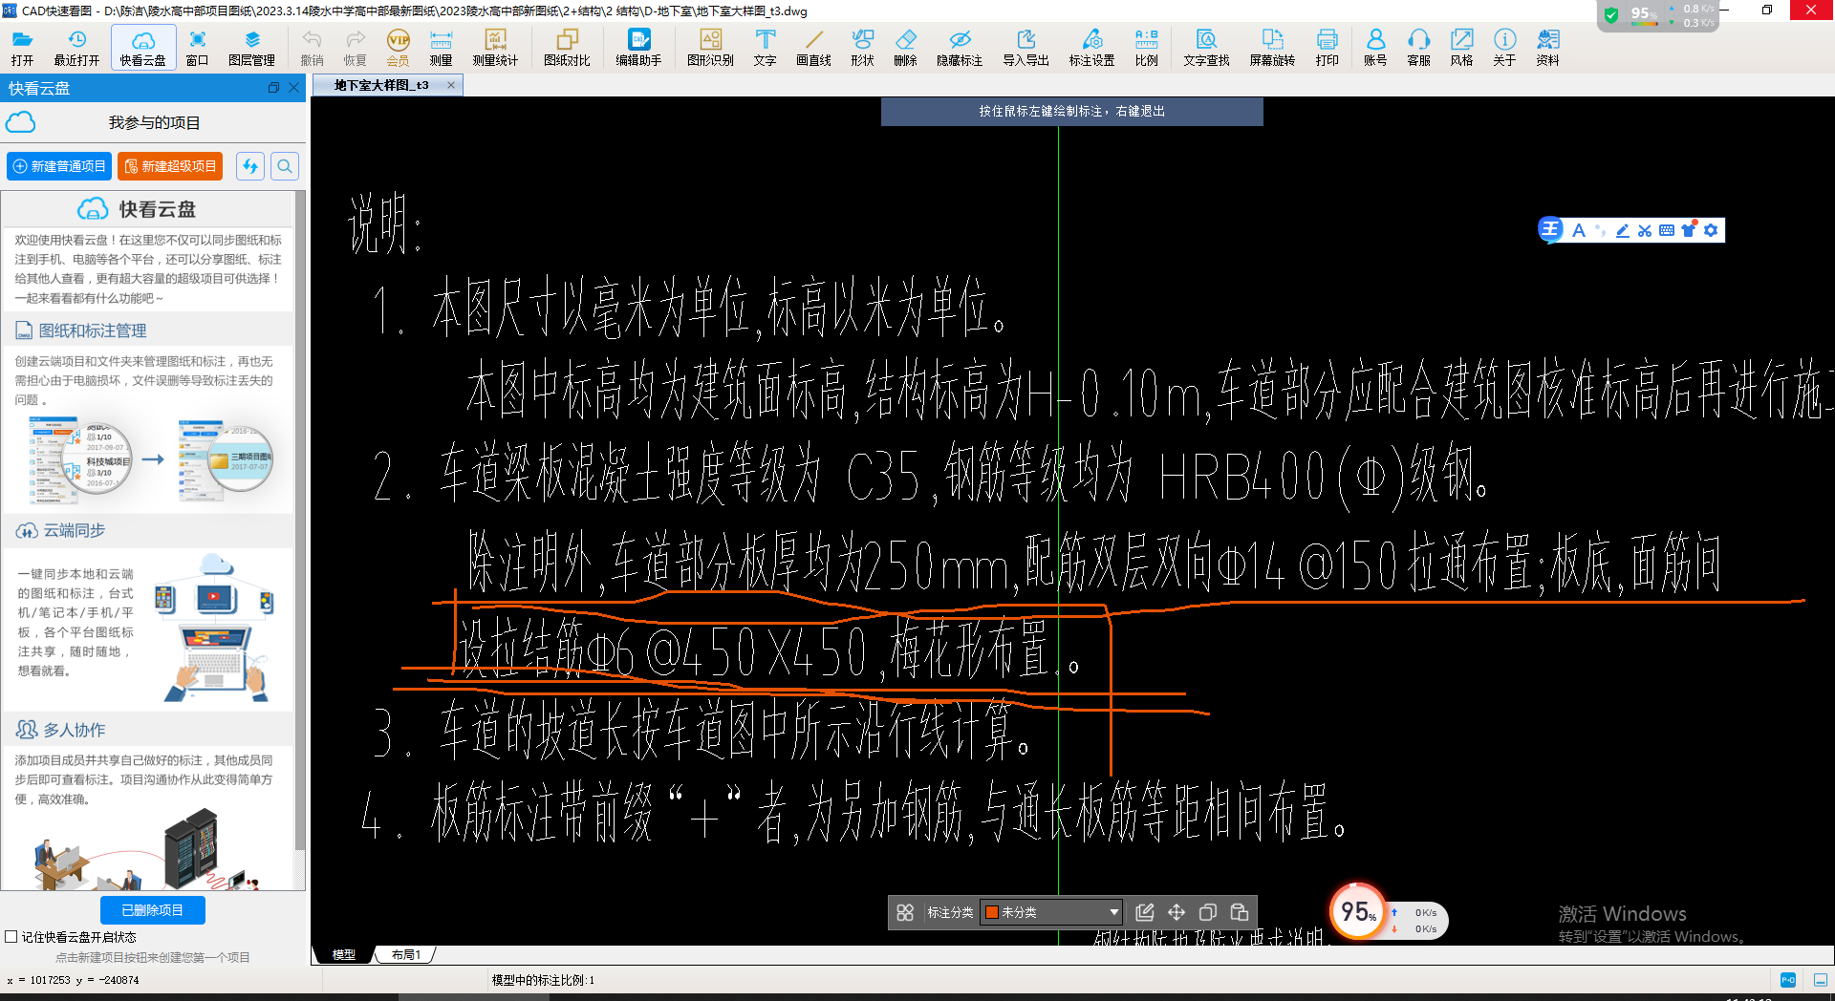Close the 地下室大样图_t3 tab
The height and width of the screenshot is (1001, 1835).
click(x=451, y=85)
